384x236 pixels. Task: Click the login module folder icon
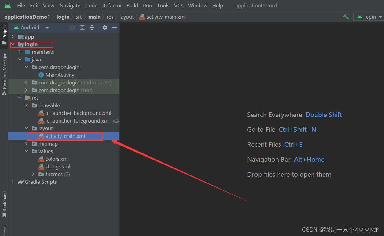pyautogui.click(x=21, y=45)
